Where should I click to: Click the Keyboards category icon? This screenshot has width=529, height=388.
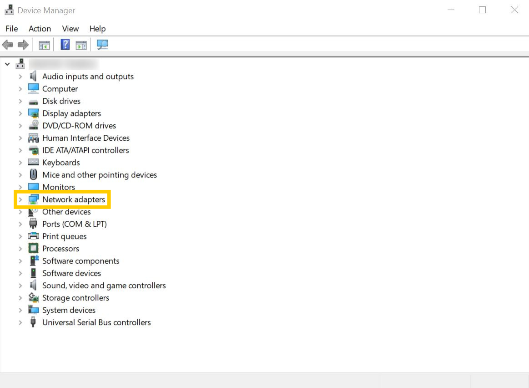point(33,163)
